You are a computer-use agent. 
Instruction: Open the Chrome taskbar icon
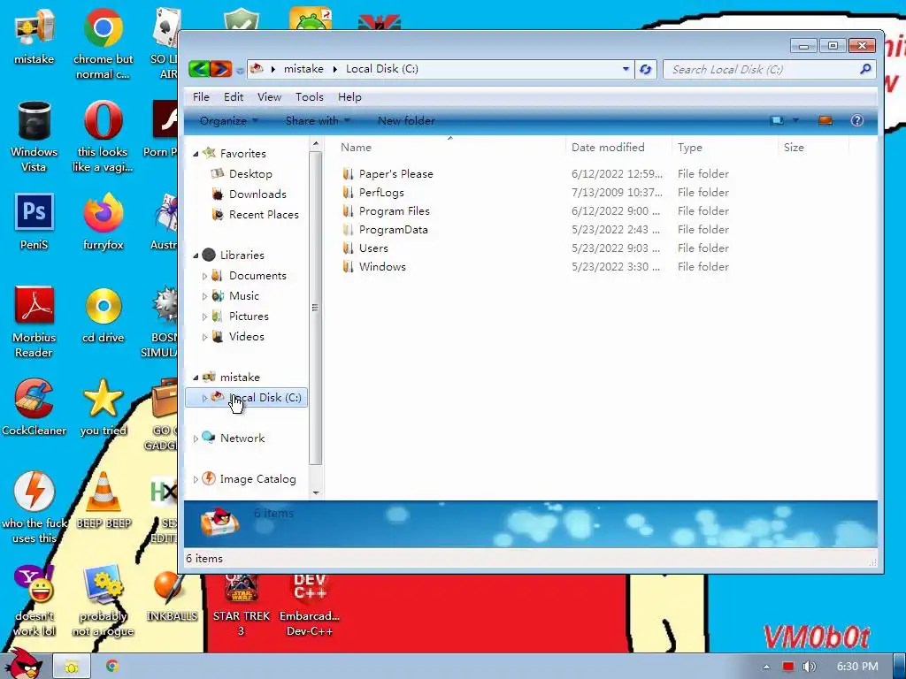(112, 667)
